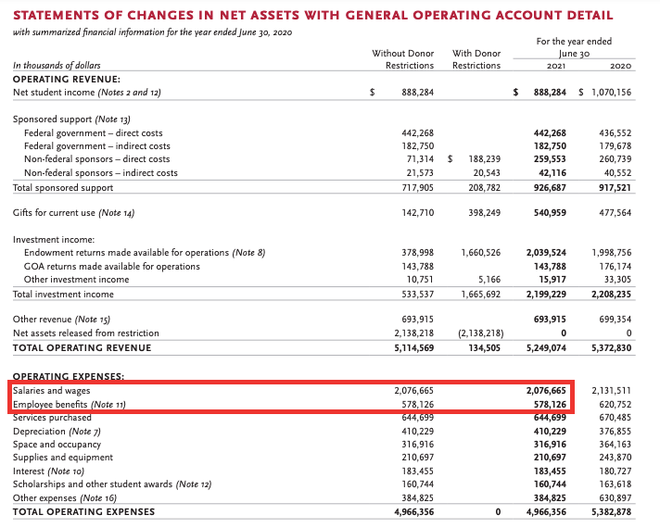Screen dimensions: 660x528
Task: Select the 436,552 value for 2020
Action: [616, 133]
